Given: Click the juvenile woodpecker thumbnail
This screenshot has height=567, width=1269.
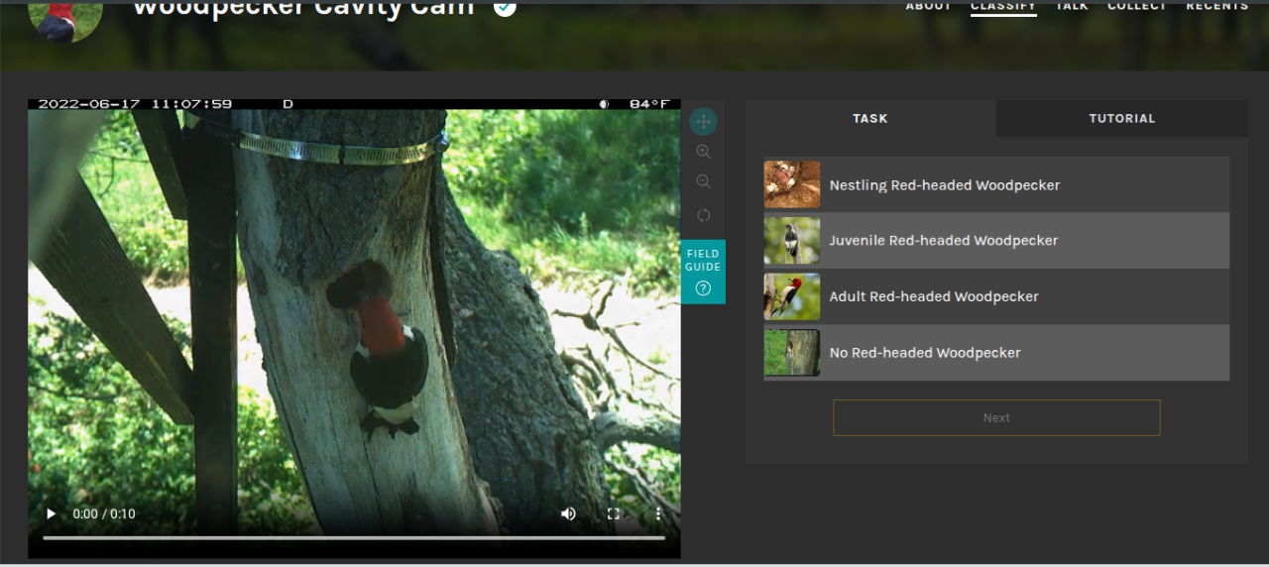Looking at the screenshot, I should [792, 240].
